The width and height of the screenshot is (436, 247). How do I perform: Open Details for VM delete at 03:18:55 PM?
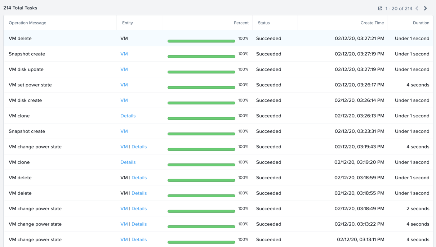tap(139, 193)
